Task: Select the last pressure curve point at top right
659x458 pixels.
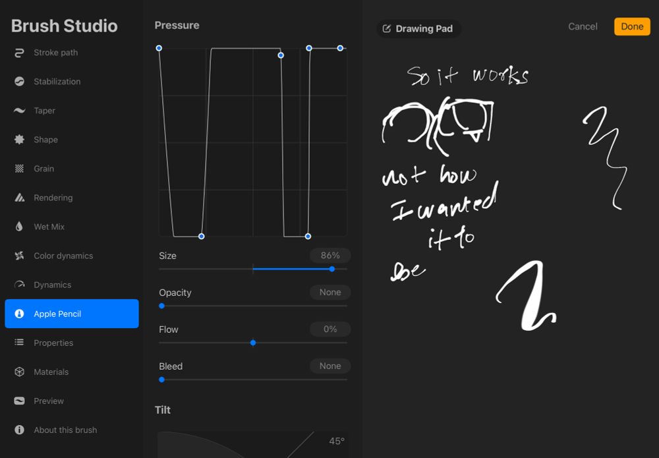Action: [340, 48]
